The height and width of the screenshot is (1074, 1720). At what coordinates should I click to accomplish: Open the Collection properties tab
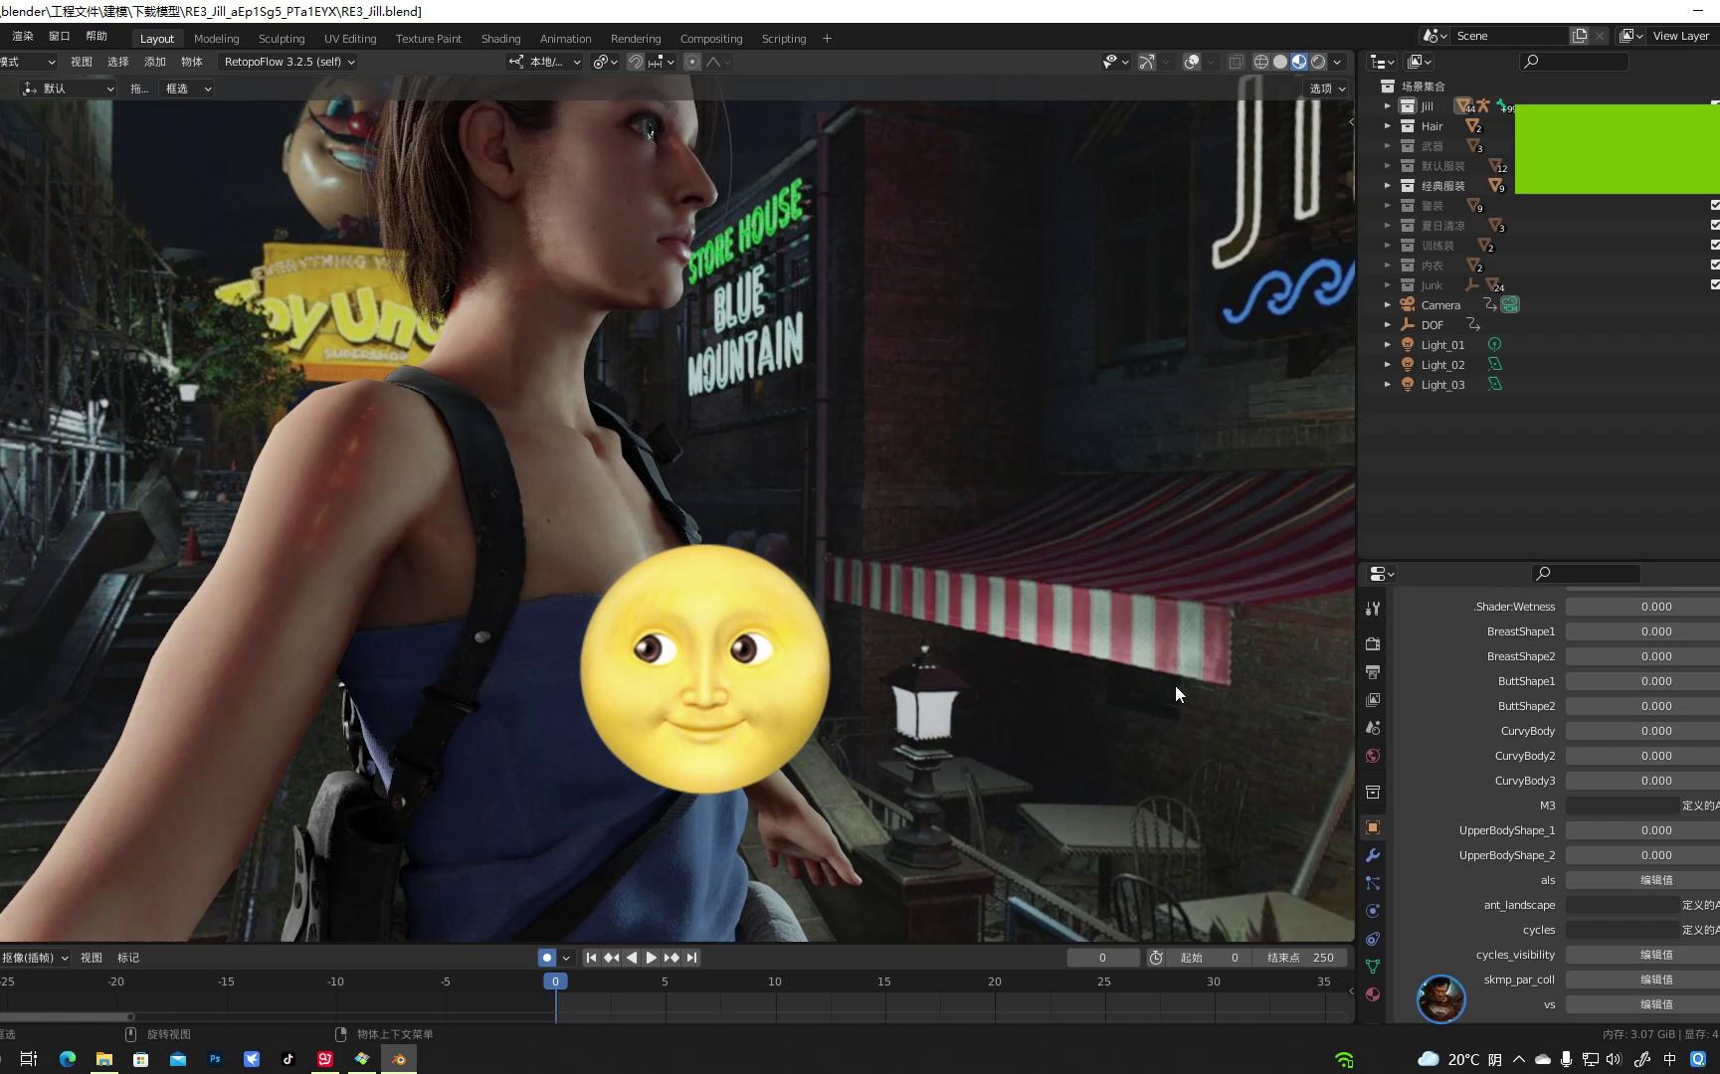coord(1373,793)
